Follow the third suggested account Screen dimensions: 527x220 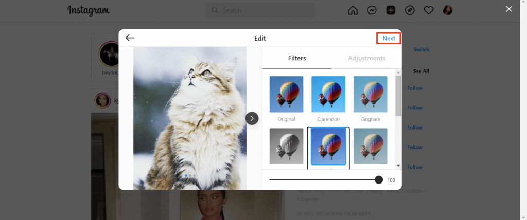(415, 127)
